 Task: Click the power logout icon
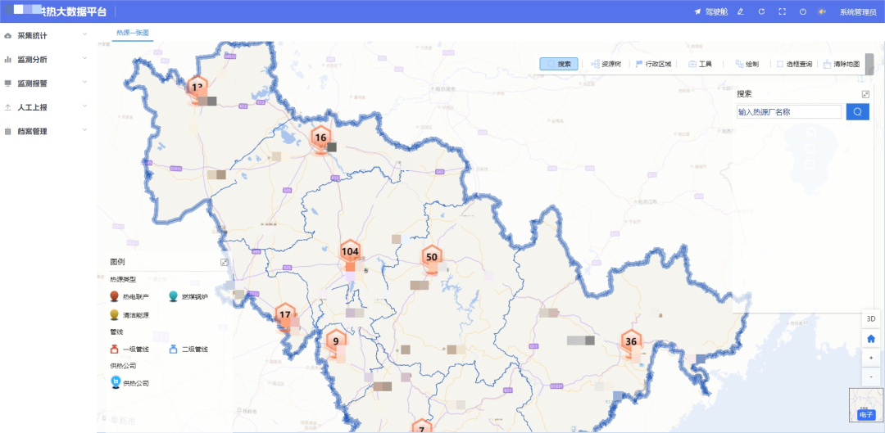(802, 11)
